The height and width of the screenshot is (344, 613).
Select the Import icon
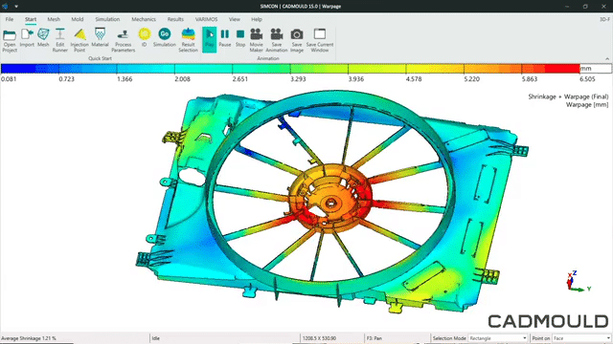pyautogui.click(x=27, y=38)
